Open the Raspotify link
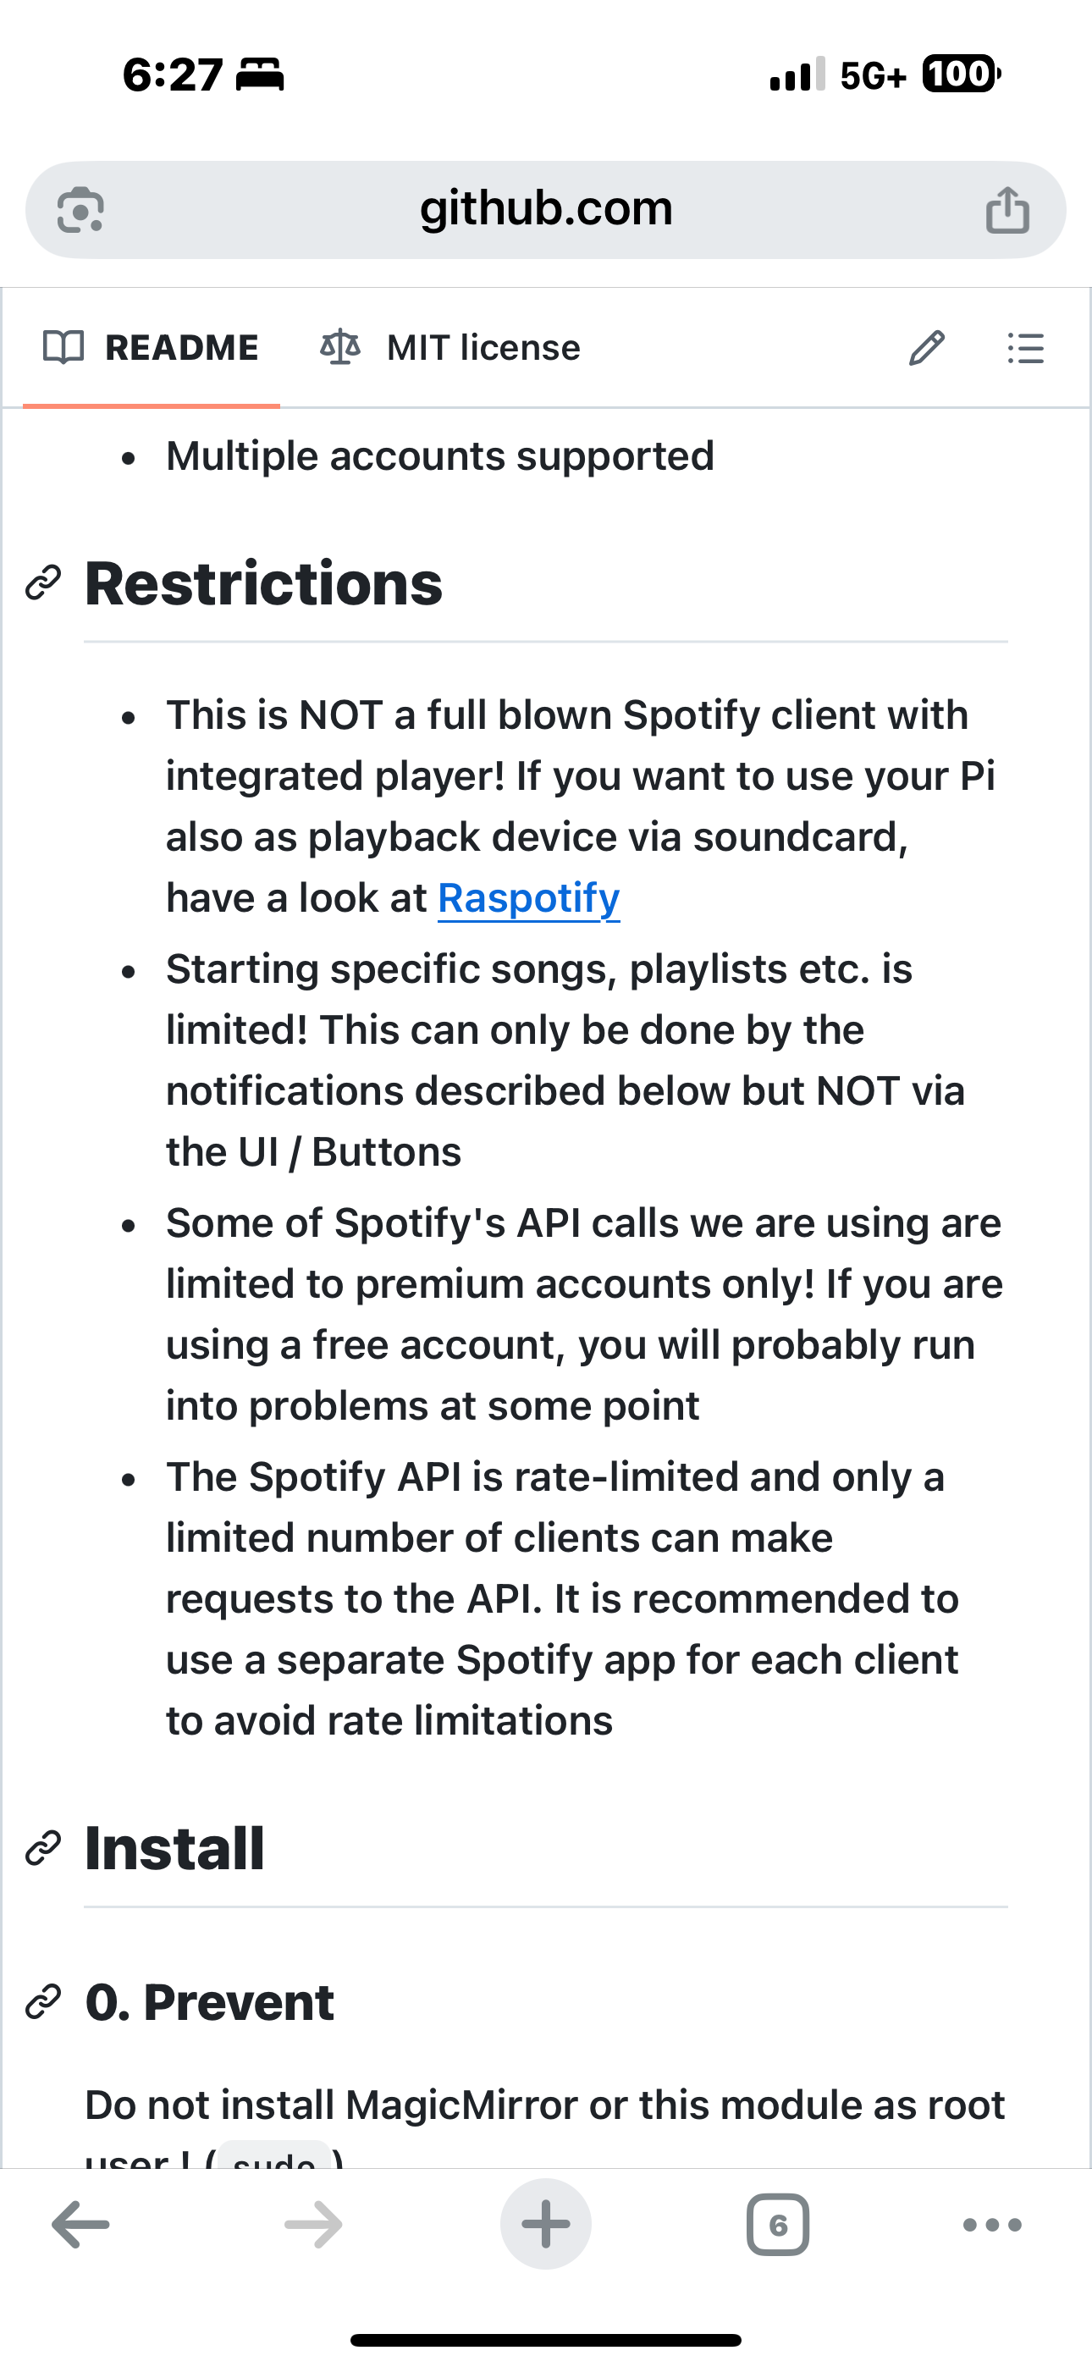 tap(528, 897)
